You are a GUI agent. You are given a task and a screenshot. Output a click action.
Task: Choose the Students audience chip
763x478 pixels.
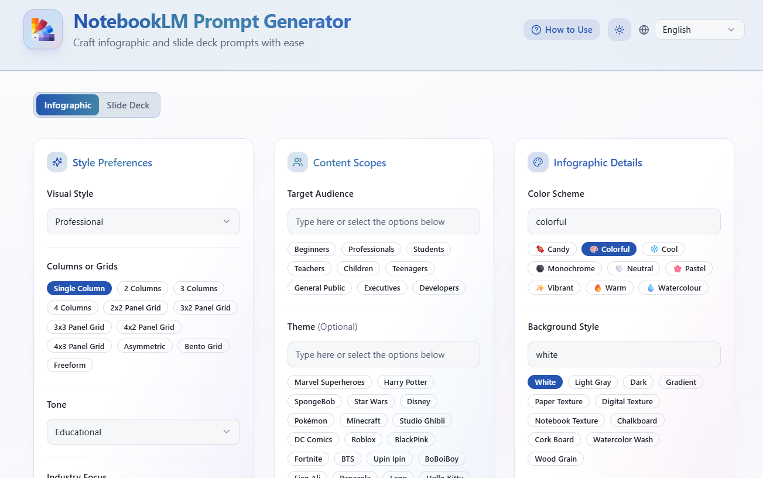[429, 249]
